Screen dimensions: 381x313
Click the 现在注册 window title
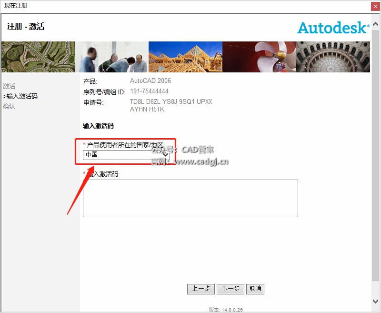click(x=16, y=6)
